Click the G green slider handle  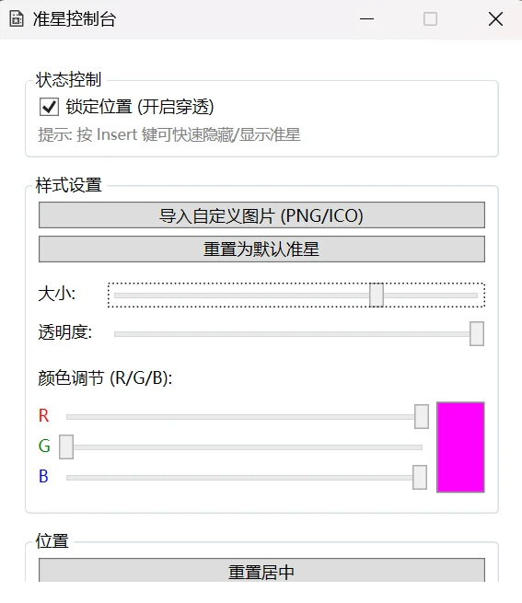(66, 446)
